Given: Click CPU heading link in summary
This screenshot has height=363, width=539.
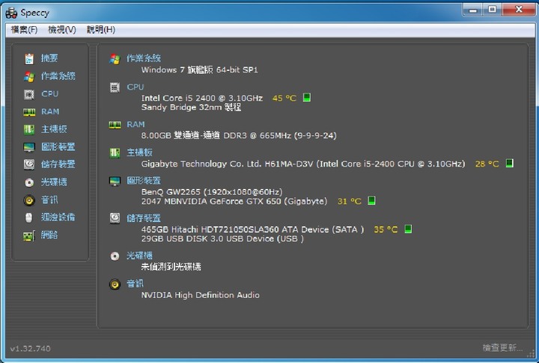Looking at the screenshot, I should pos(135,87).
